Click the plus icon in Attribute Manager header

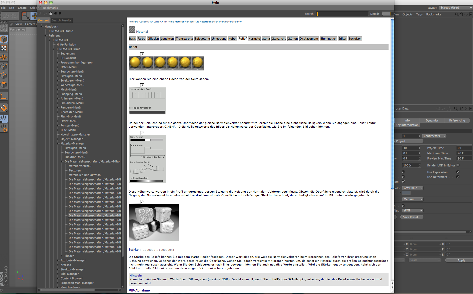471,108
